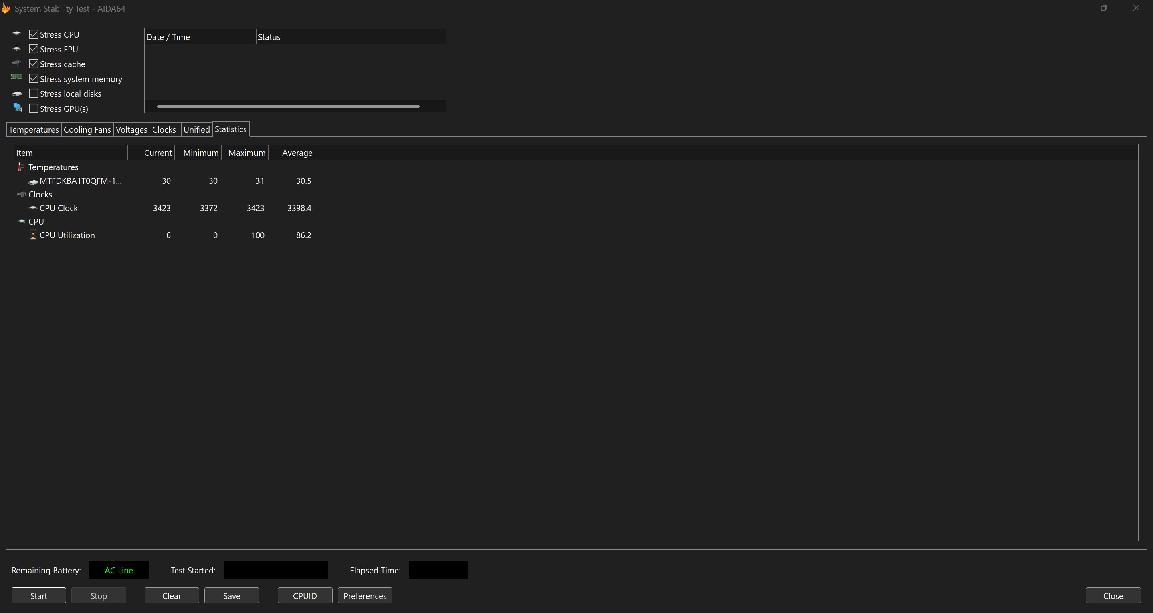
Task: Toggle the Stress system memory checkbox
Action: coord(34,79)
